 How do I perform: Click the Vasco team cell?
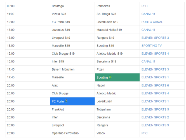coord(117,133)
